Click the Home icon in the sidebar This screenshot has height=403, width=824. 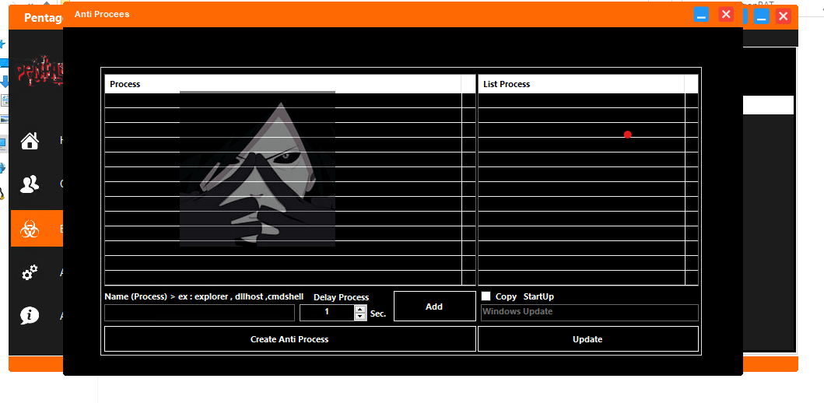coord(30,141)
